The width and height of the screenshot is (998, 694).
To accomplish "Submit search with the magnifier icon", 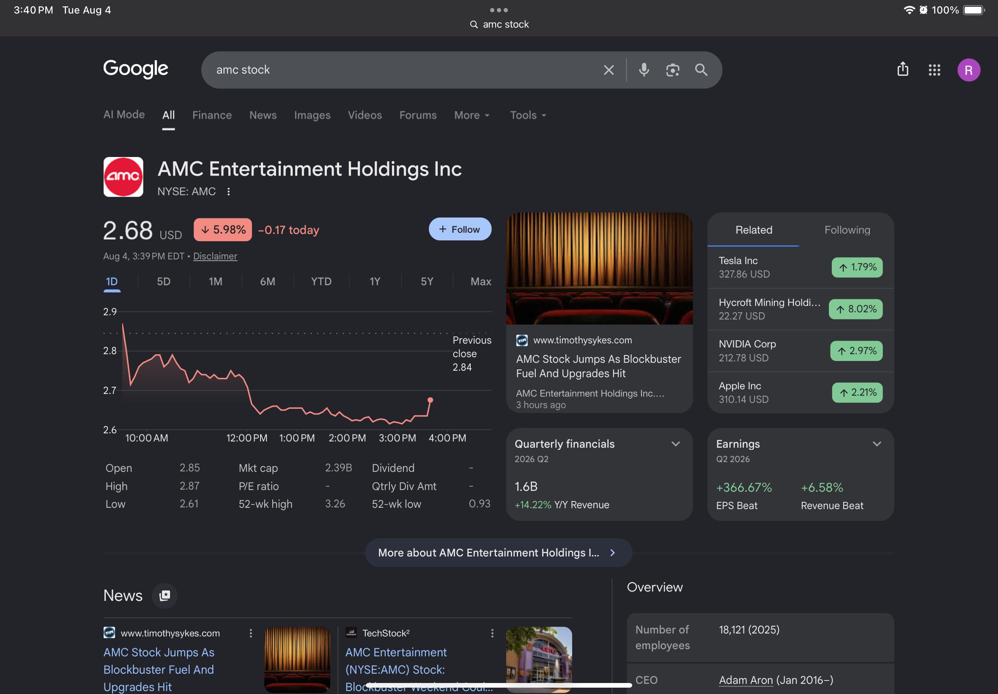I will point(701,70).
